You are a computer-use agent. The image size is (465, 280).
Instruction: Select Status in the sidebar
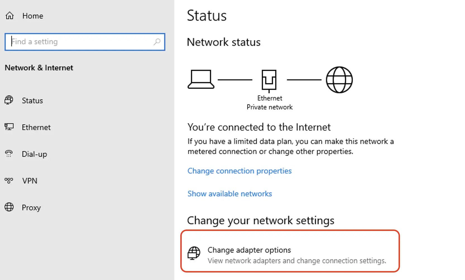[32, 101]
